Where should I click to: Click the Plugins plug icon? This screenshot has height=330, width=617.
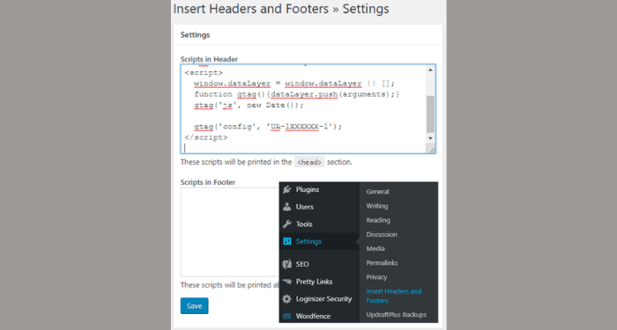click(286, 189)
